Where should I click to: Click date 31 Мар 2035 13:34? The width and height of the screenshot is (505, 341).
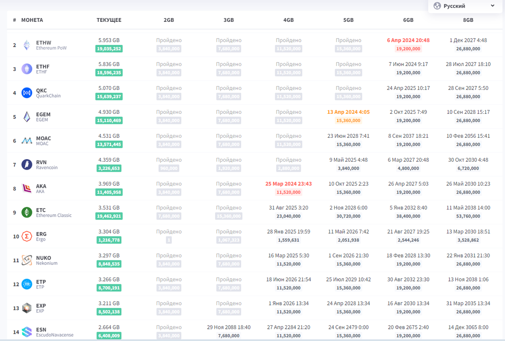click(468, 304)
